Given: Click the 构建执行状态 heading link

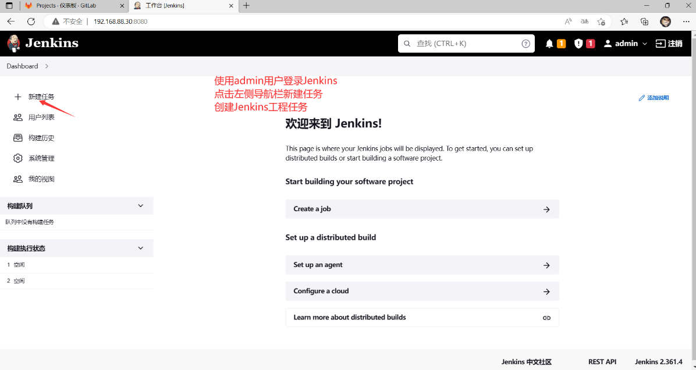Looking at the screenshot, I should coord(26,248).
